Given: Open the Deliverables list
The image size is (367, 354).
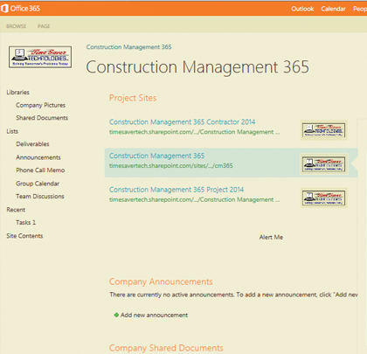Looking at the screenshot, I should click(32, 144).
